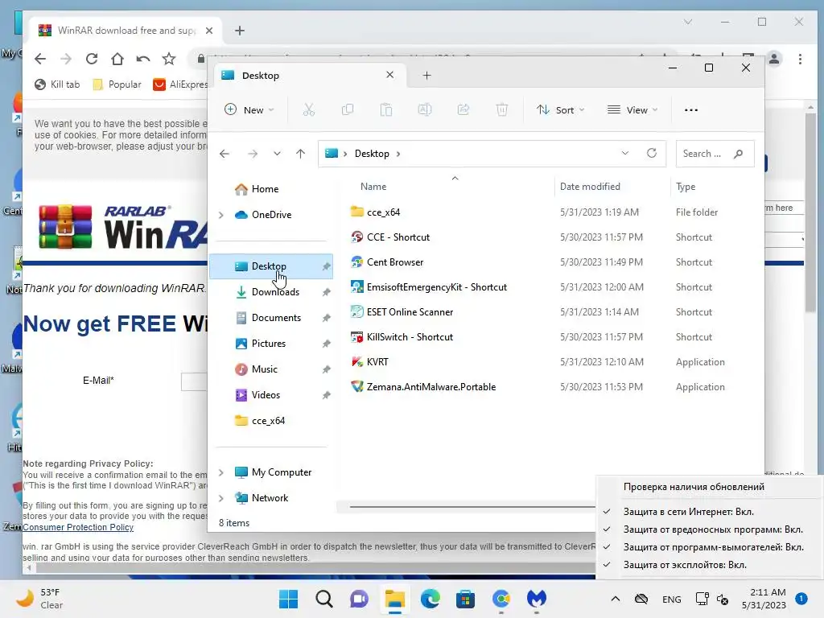The image size is (824, 618).
Task: Show hidden system tray icons chevron
Action: pos(616,599)
